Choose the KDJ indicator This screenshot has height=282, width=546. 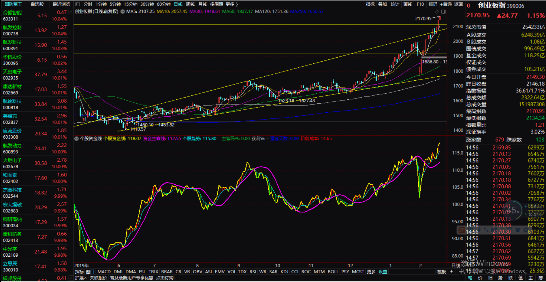[284, 272]
